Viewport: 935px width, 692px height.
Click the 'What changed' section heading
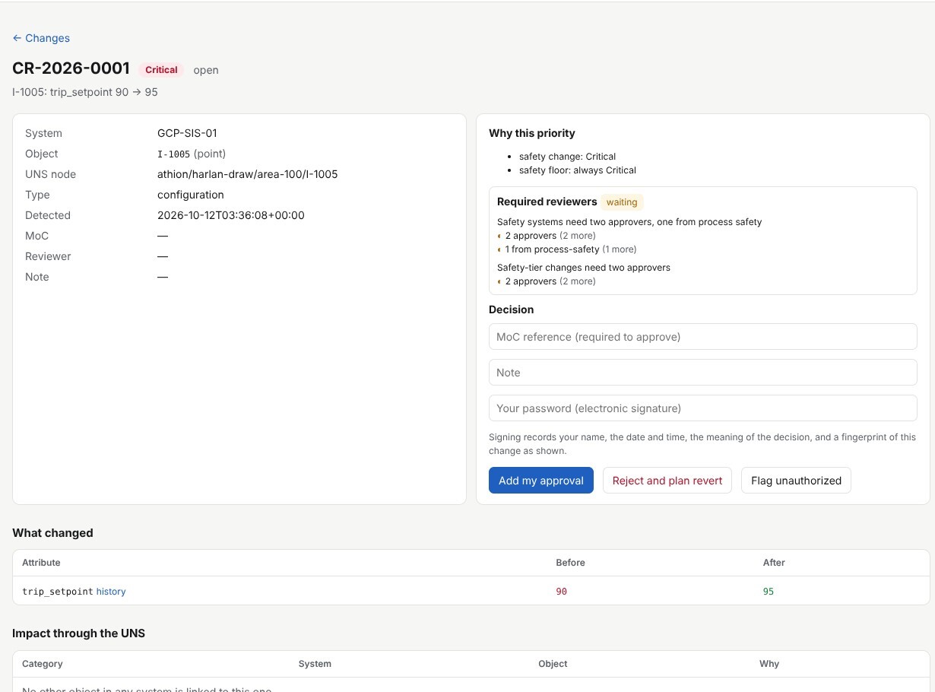52,533
